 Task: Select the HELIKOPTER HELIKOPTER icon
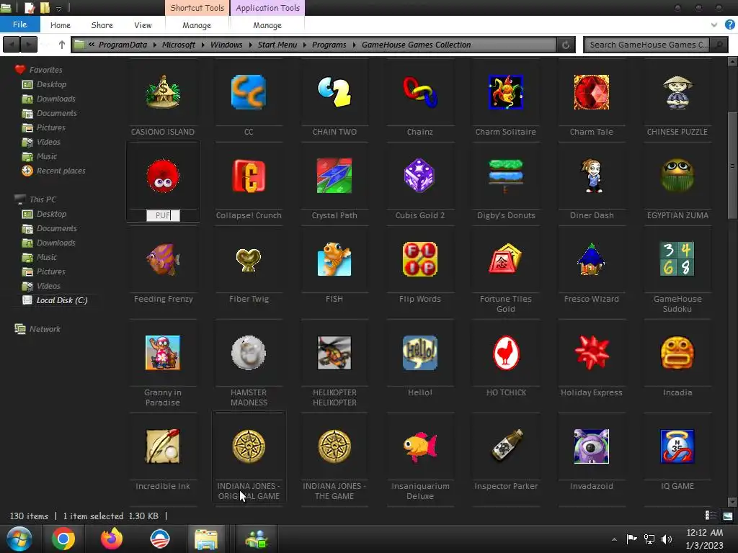tap(334, 353)
